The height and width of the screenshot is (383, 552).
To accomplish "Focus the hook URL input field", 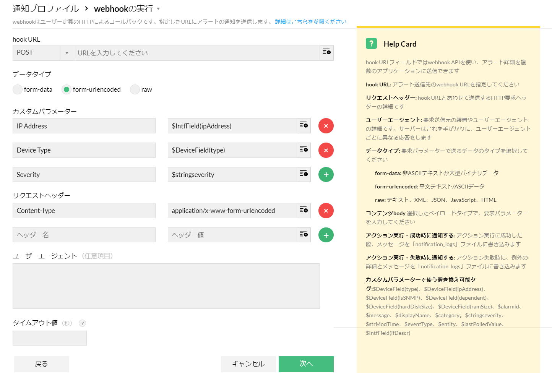I will [196, 53].
